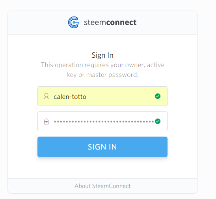Click the bold 'connect' part of the logo
216x199 pixels.
click(121, 22)
